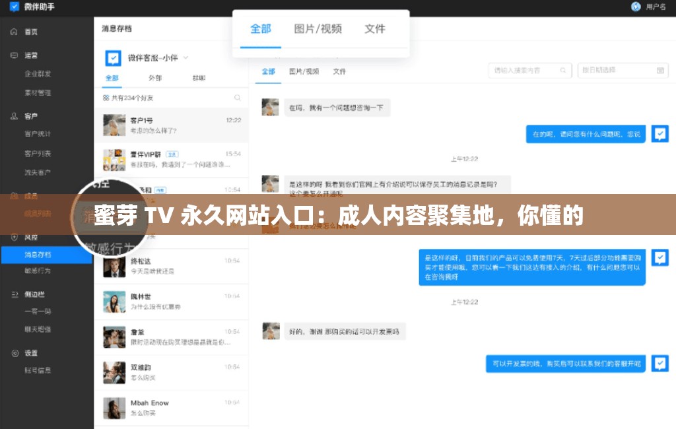Click the 微伴助手 app logo at top left
The image size is (676, 429).
[x=28, y=7]
